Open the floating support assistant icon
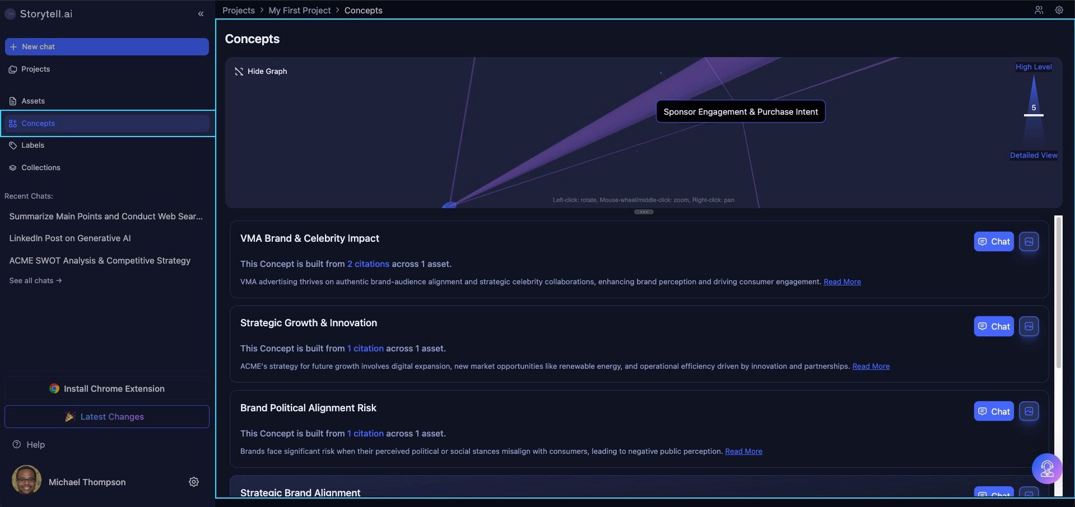 point(1046,468)
